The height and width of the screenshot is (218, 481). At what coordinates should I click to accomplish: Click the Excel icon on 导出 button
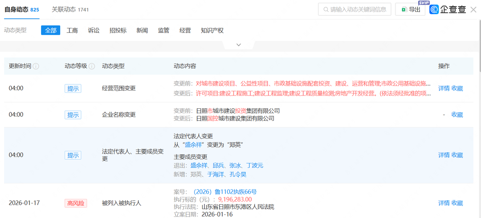(x=404, y=9)
